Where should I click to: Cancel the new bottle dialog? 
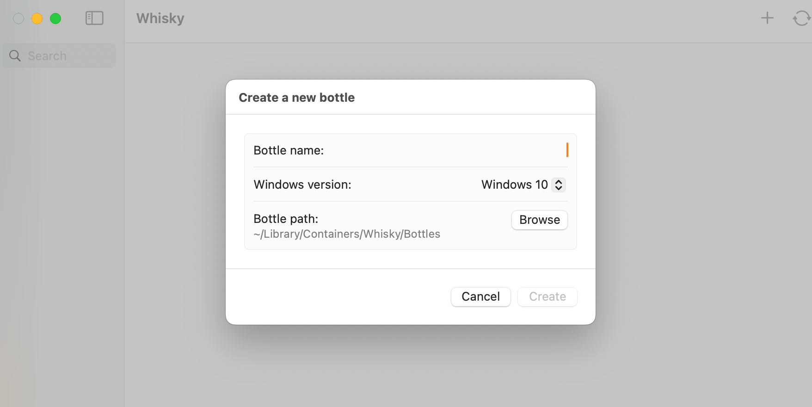pyautogui.click(x=480, y=296)
